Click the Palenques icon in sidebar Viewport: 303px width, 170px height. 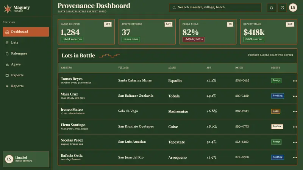click(x=7, y=54)
